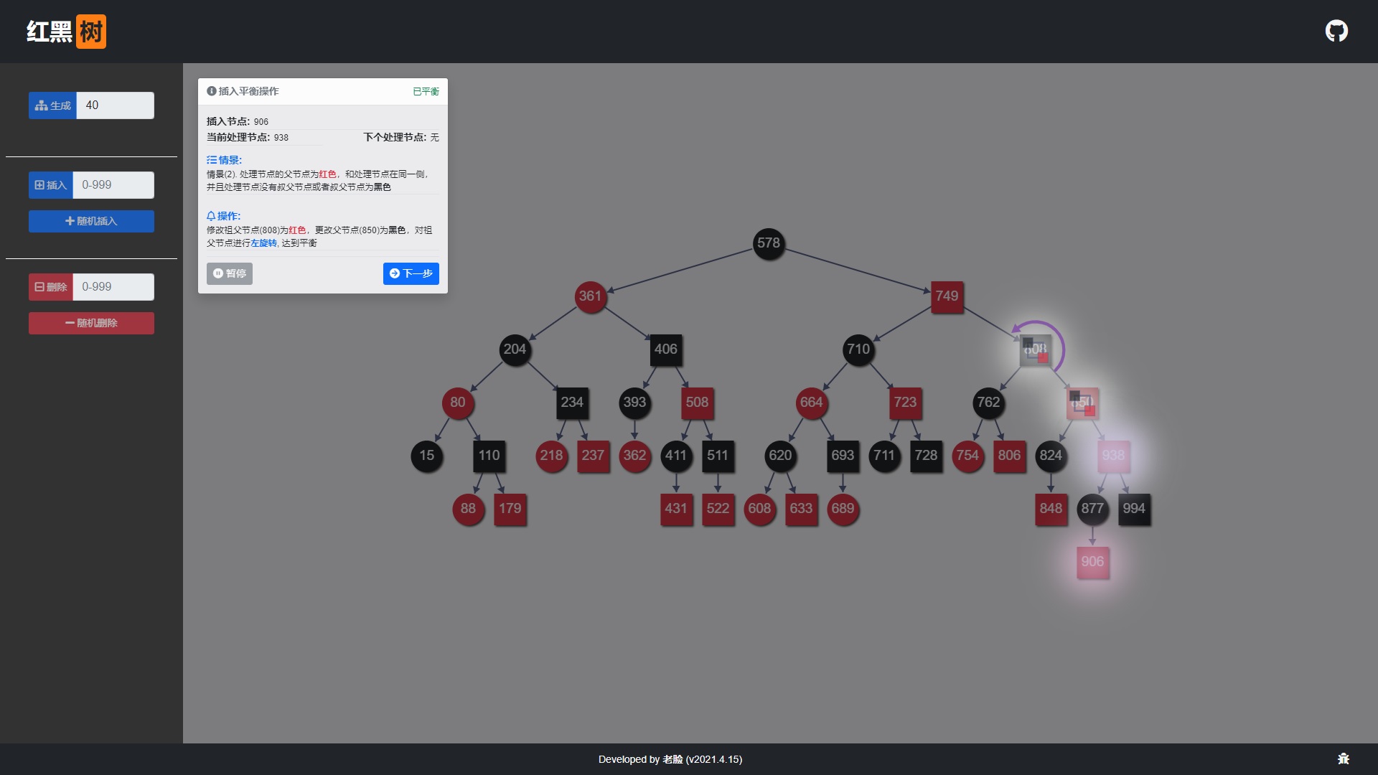Screen dimensions: 1378x775
Task: Select black square node 234
Action: coord(572,403)
